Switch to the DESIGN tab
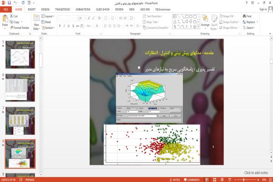The width and height of the screenshot is (273, 182). (x=45, y=10)
